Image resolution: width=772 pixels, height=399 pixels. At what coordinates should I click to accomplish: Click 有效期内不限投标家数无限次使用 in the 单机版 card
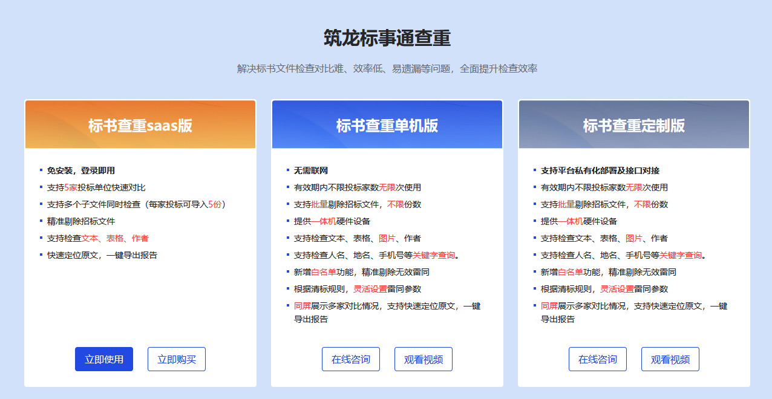click(x=358, y=187)
